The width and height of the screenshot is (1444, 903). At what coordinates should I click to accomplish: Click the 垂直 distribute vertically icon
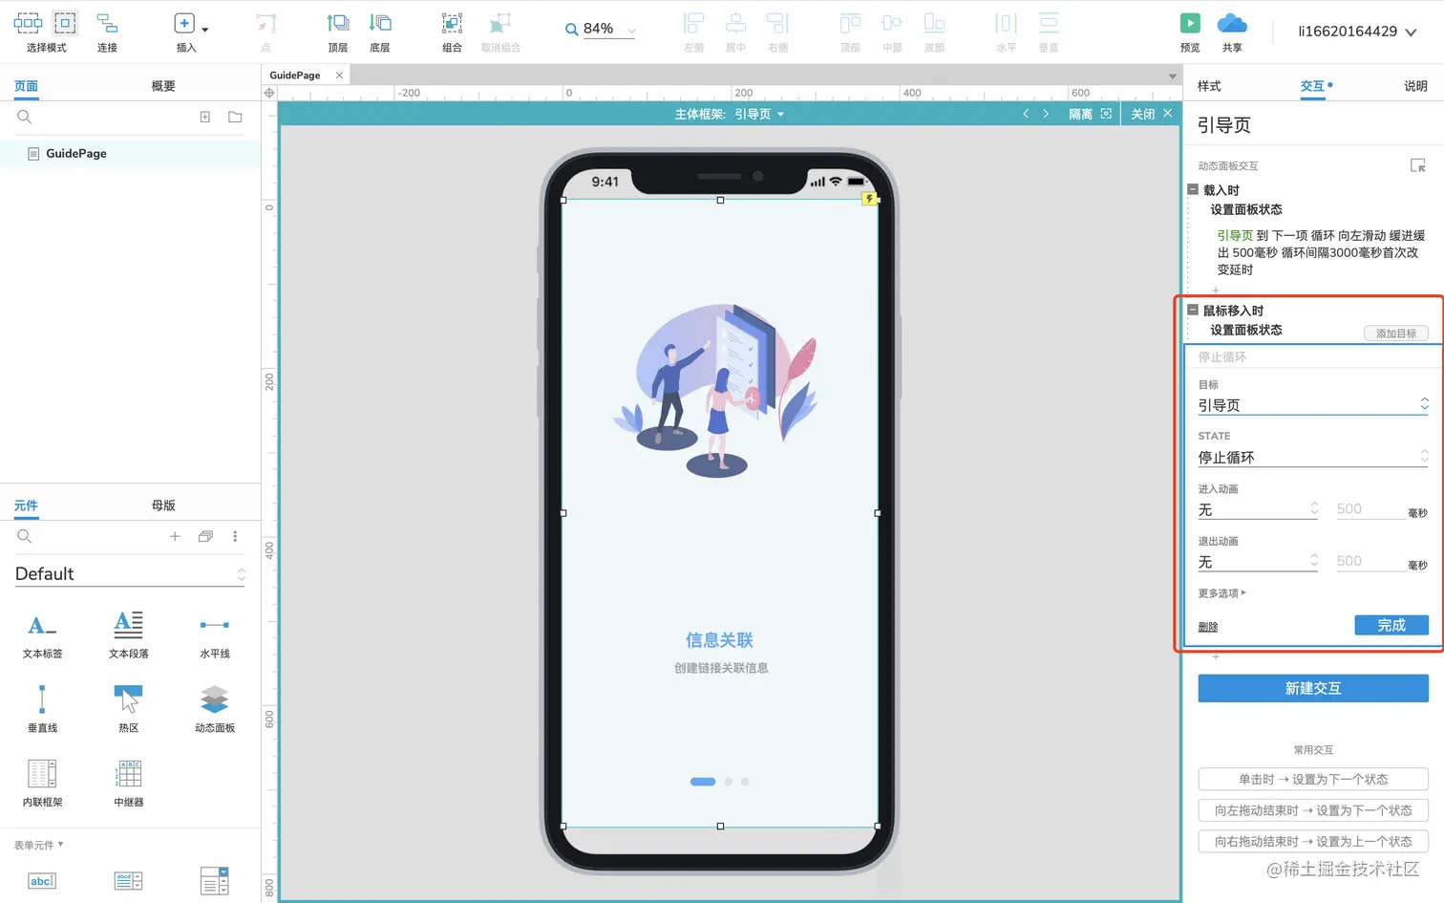[1049, 23]
